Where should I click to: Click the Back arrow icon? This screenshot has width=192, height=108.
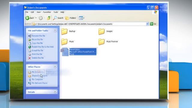click(27, 18)
